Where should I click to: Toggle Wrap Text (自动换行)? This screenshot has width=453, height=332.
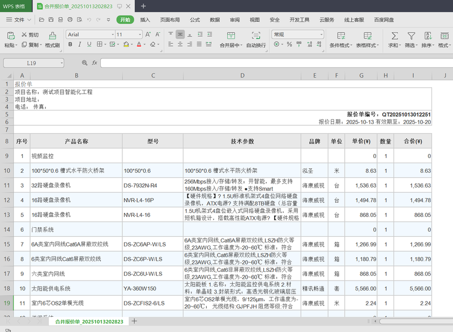pyautogui.click(x=256, y=36)
